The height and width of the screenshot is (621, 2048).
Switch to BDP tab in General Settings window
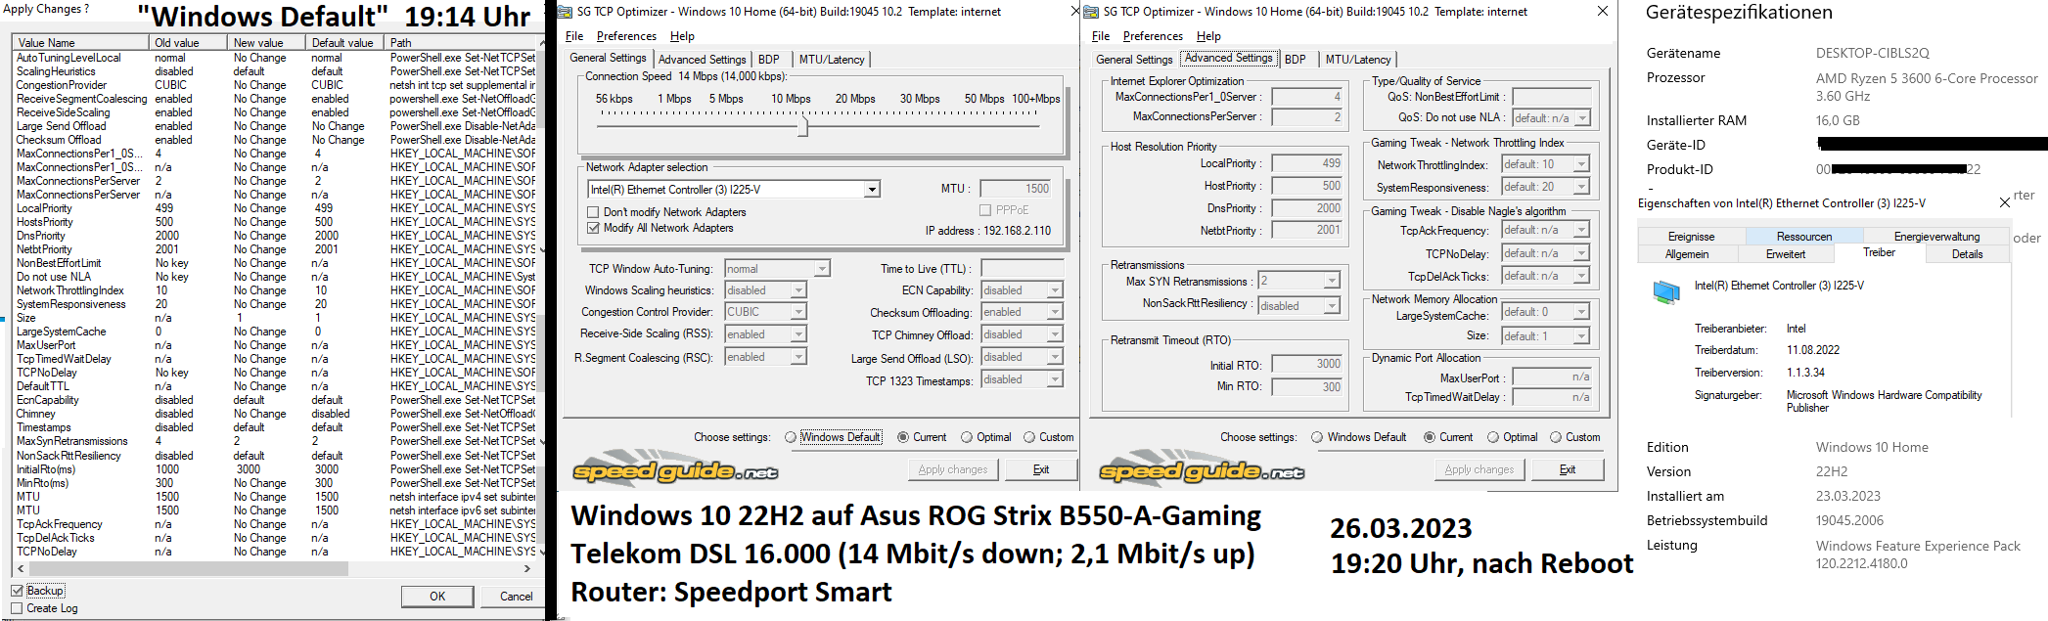click(769, 60)
